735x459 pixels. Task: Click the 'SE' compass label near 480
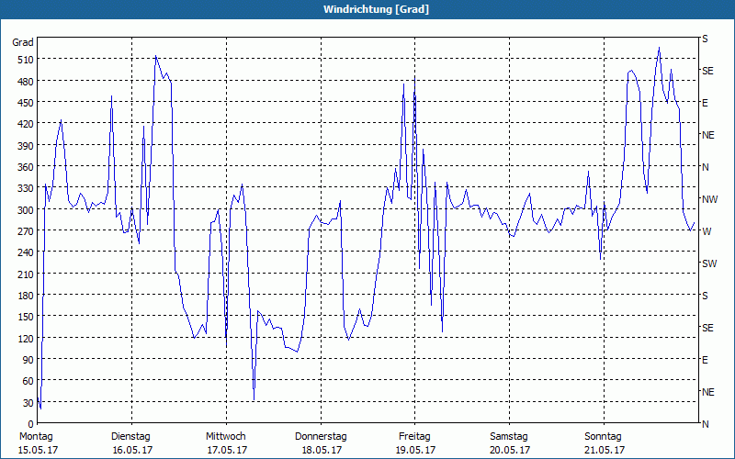tap(707, 72)
